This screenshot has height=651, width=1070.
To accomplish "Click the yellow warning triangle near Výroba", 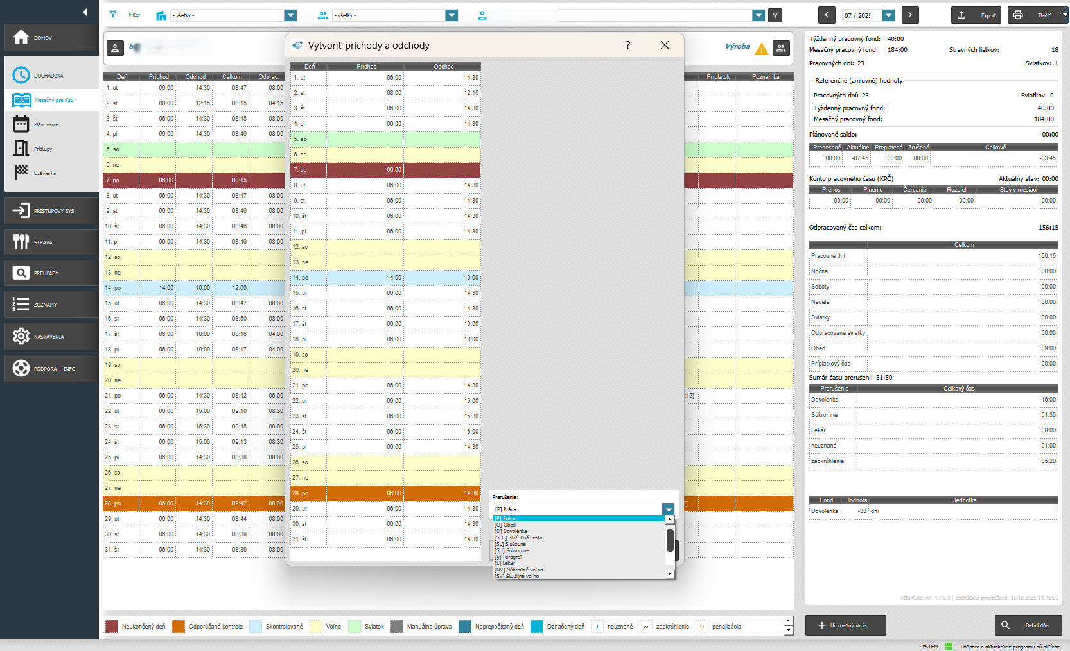I will click(762, 49).
